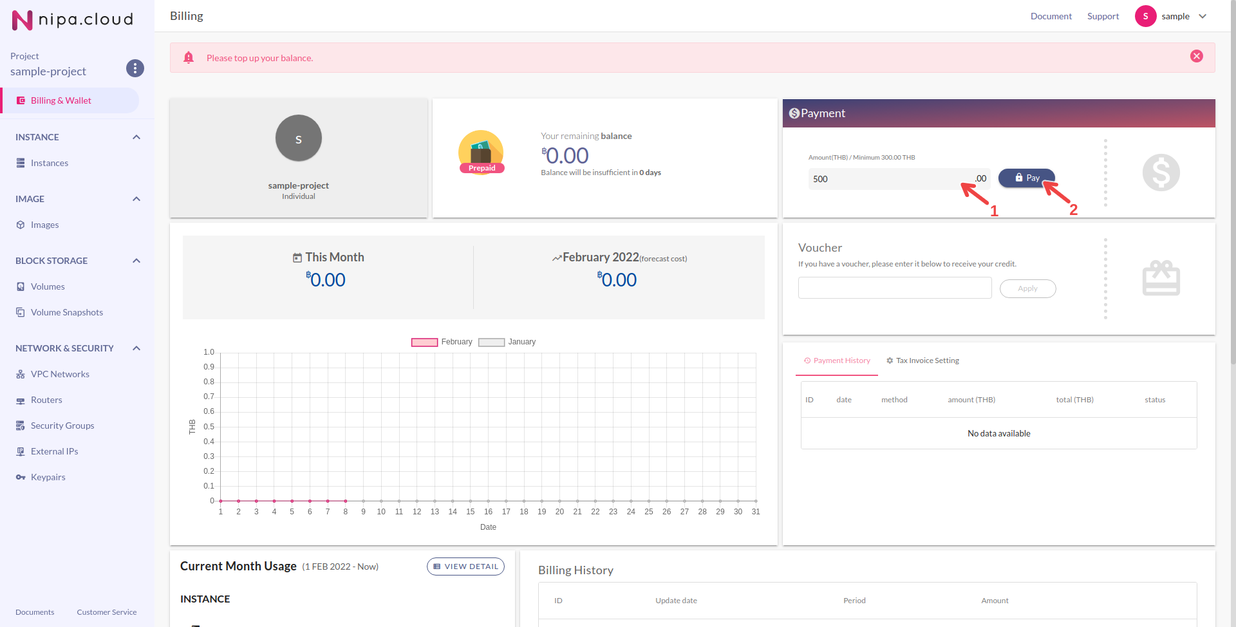Image resolution: width=1236 pixels, height=627 pixels.
Task: Switch to Tax Invoice Setting tab
Action: coord(922,360)
